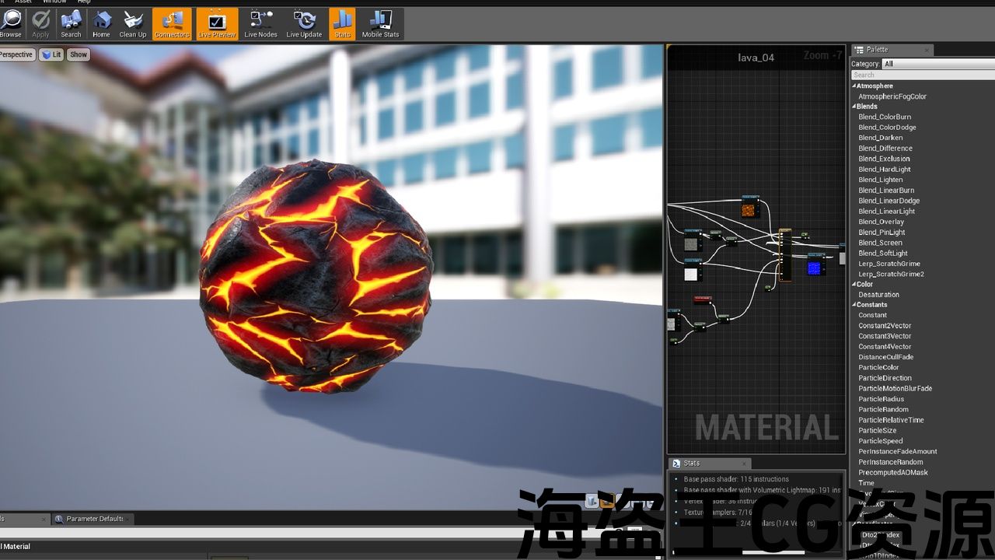Disable Live Preview in the toolbar

tap(217, 24)
